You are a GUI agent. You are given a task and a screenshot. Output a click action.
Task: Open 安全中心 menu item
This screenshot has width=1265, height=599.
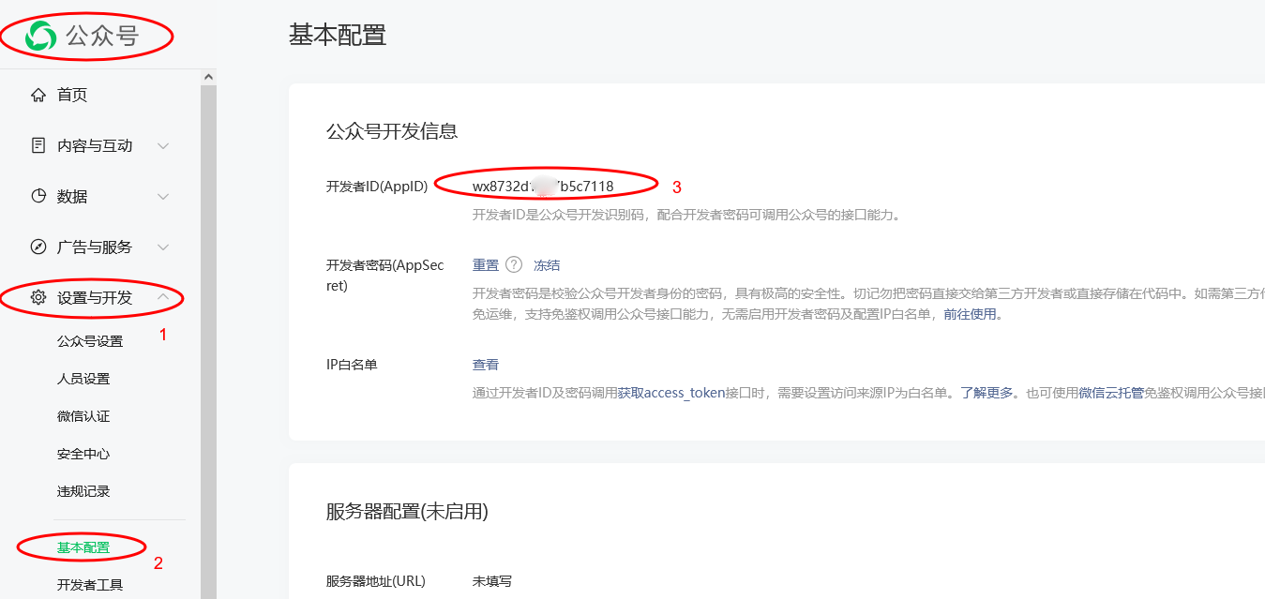tap(83, 454)
